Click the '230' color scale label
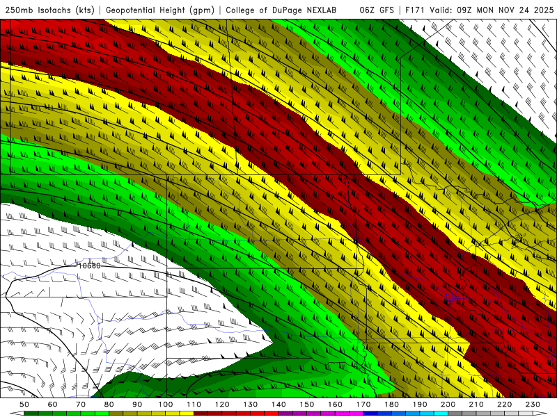 click(533, 404)
